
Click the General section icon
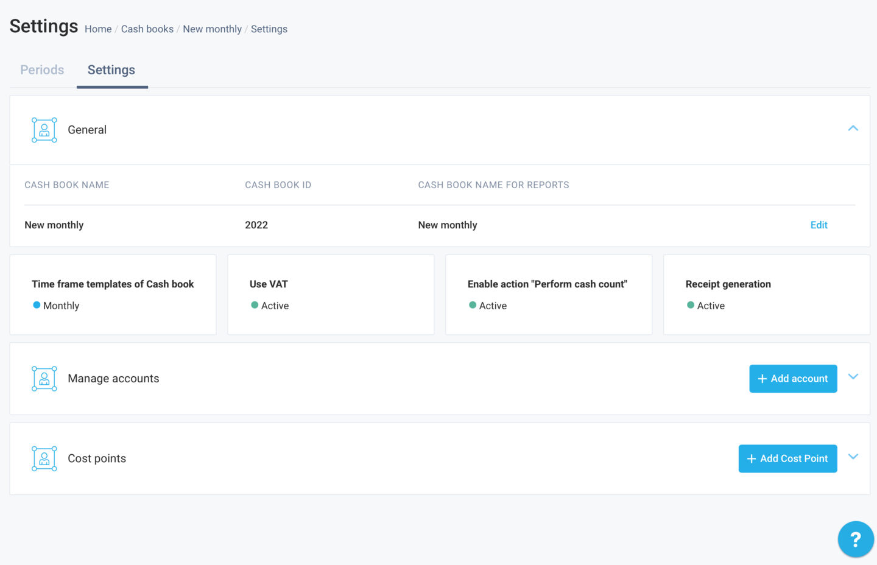tap(44, 130)
